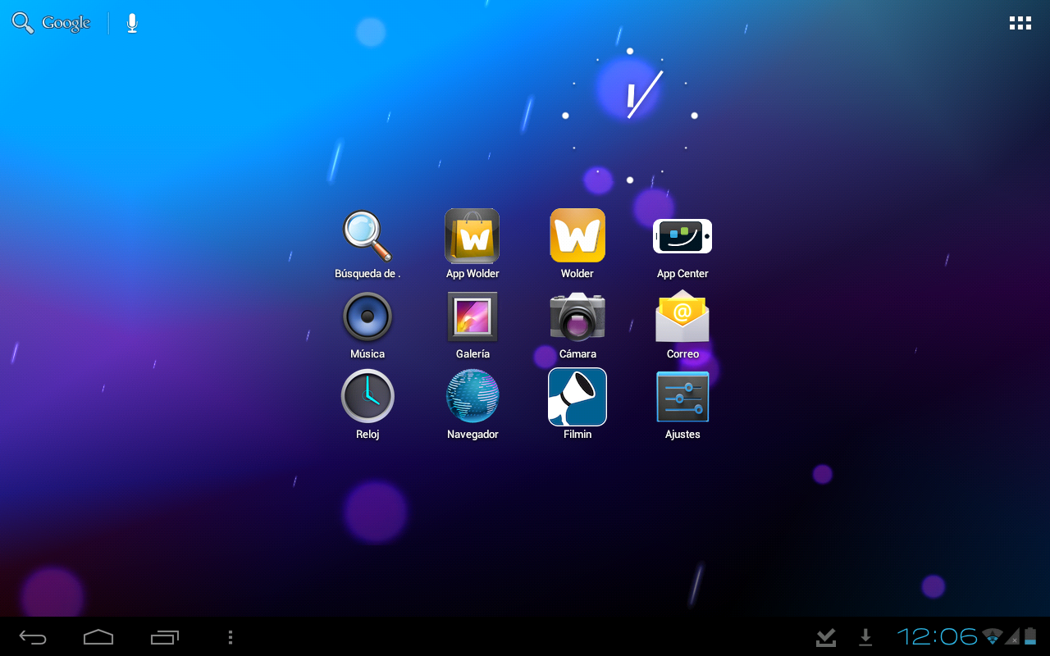Launch the Navegador web browser
Image resolution: width=1050 pixels, height=656 pixels.
point(472,397)
